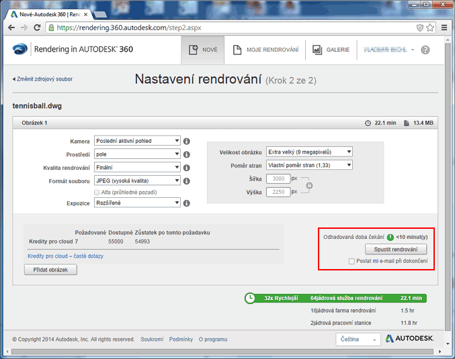Click the browser back arrow
Viewport: 455px width, 359px height.
tap(11, 28)
